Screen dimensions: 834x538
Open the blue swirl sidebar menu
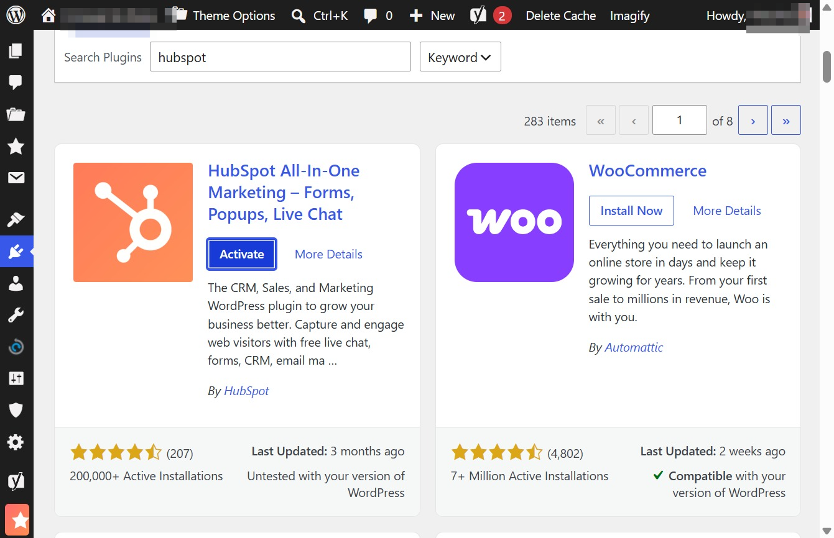tap(16, 347)
